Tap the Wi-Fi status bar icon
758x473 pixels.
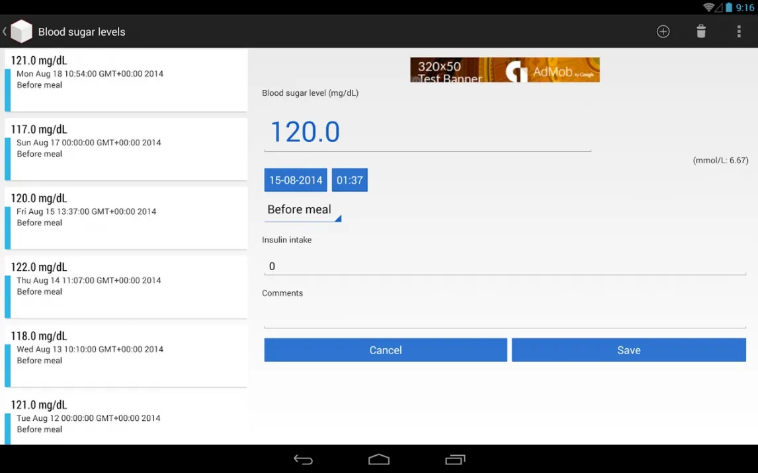point(709,7)
